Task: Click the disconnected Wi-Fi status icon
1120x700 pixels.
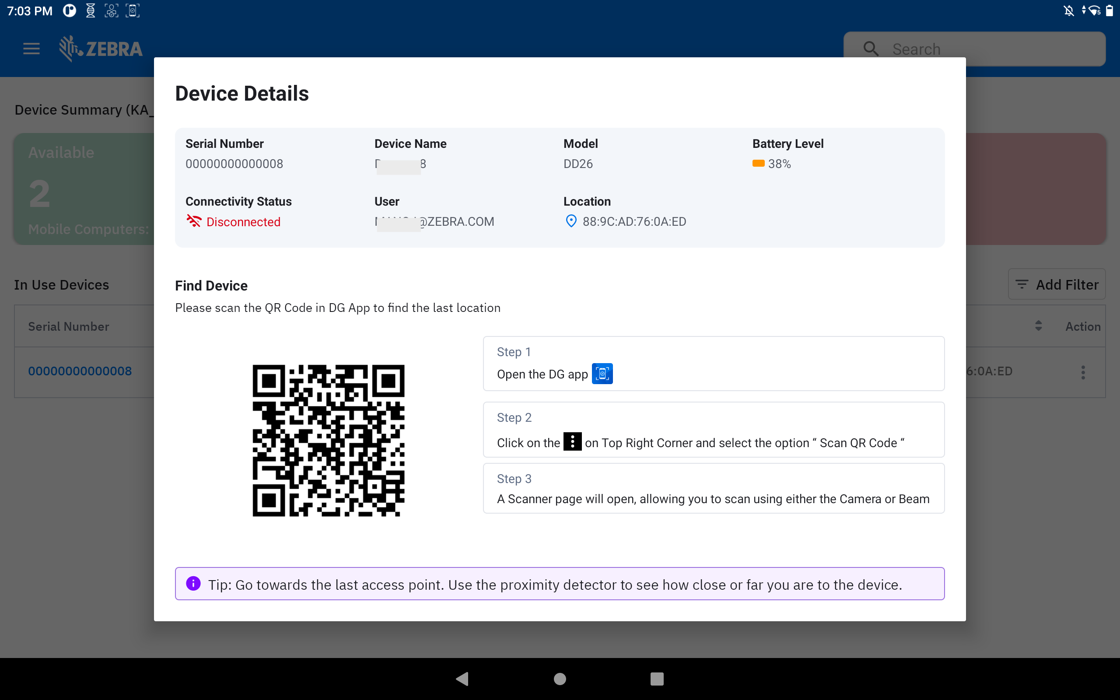Action: (x=193, y=221)
